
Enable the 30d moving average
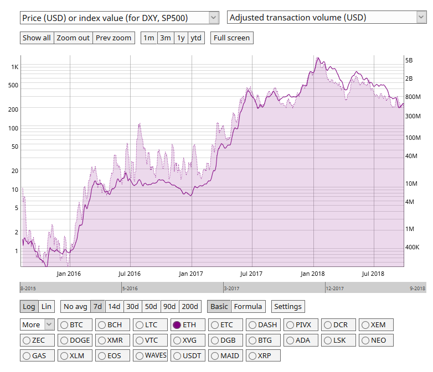click(x=132, y=306)
